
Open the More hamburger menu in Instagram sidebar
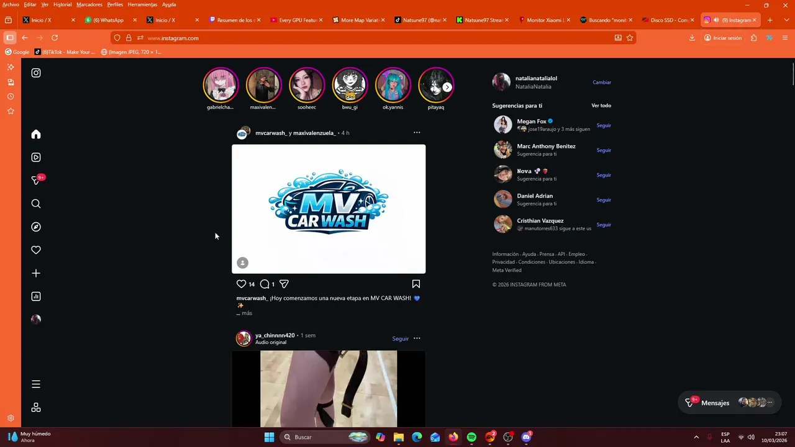(x=36, y=384)
